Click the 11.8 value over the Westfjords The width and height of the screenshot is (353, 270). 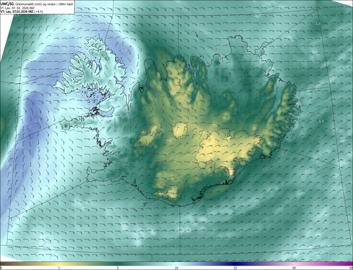point(123,51)
